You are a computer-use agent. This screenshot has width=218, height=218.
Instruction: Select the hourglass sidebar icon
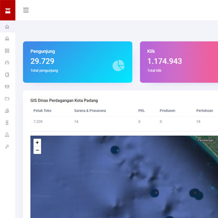[7, 123]
